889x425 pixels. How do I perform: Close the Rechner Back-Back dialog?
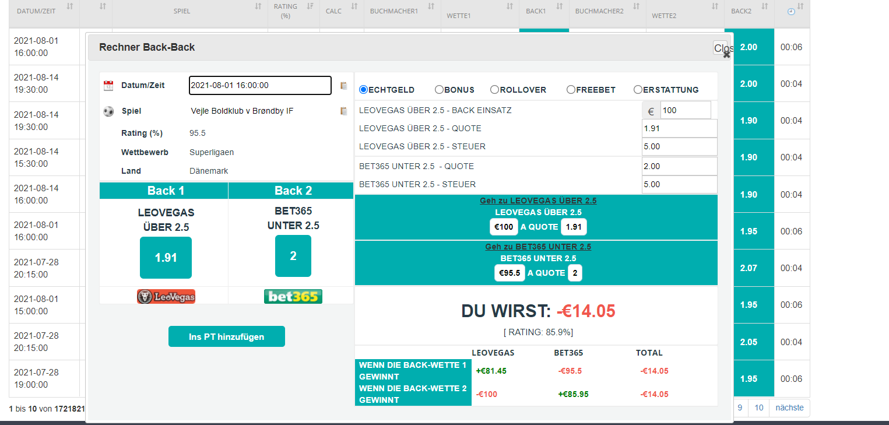(723, 49)
